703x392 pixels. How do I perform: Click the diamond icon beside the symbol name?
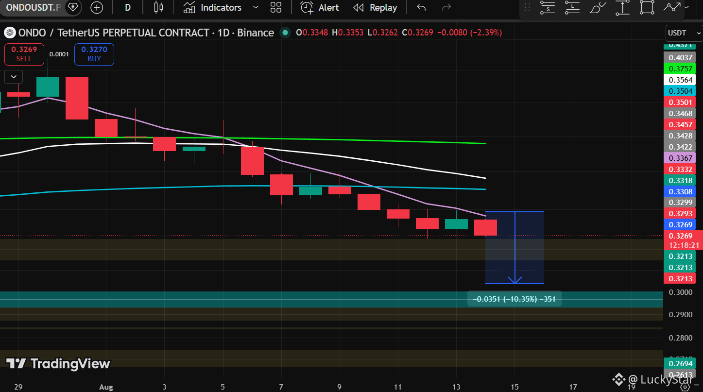[73, 7]
